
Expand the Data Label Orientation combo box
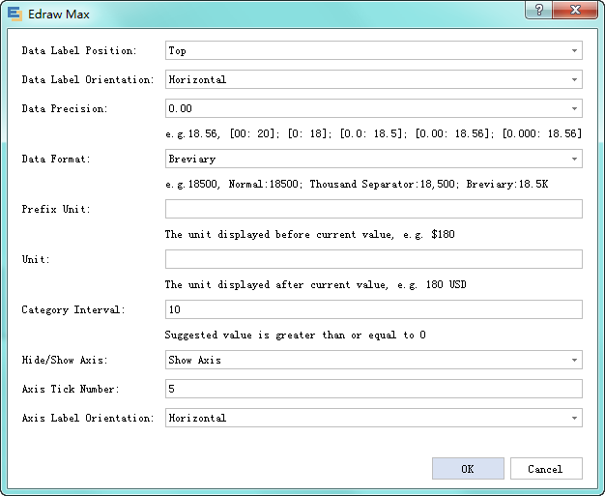point(373,79)
